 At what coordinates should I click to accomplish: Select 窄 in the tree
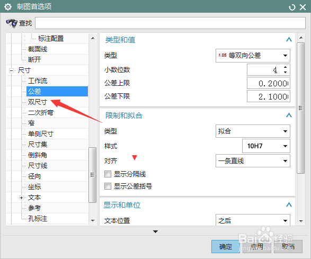(x=31, y=123)
